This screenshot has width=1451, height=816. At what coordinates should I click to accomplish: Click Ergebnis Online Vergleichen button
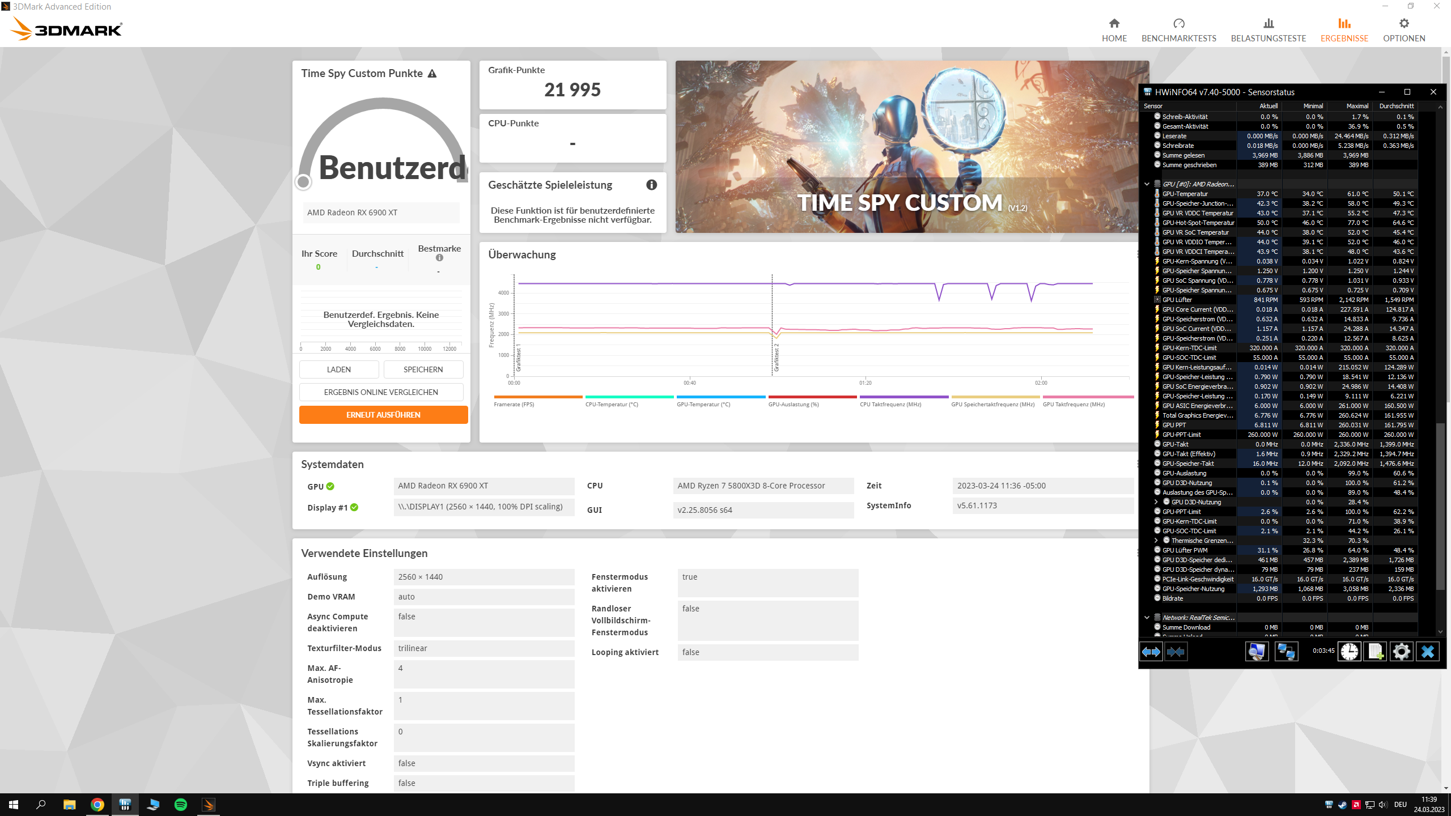(x=381, y=392)
